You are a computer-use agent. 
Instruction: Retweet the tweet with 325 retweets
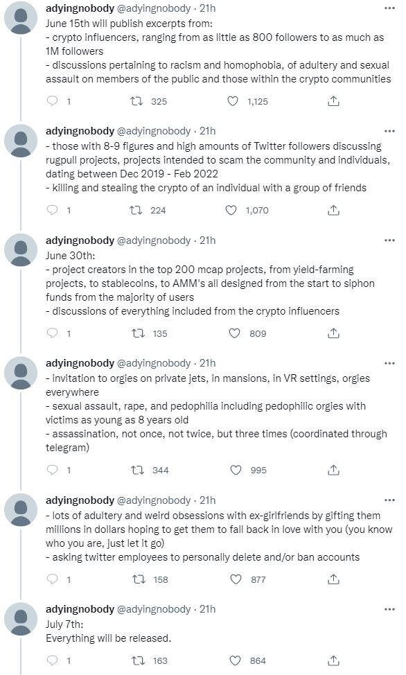point(136,101)
